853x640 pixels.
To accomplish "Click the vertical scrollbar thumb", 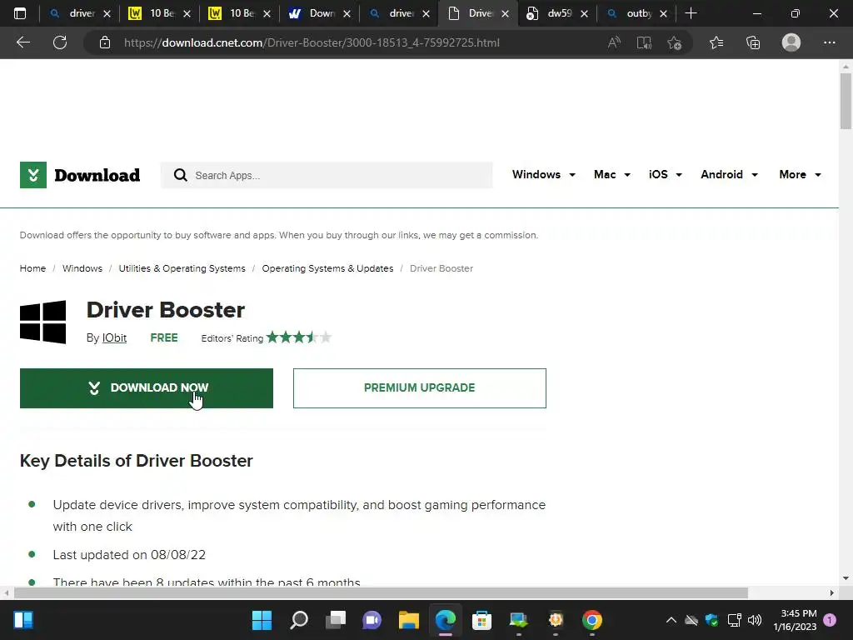I will [846, 101].
